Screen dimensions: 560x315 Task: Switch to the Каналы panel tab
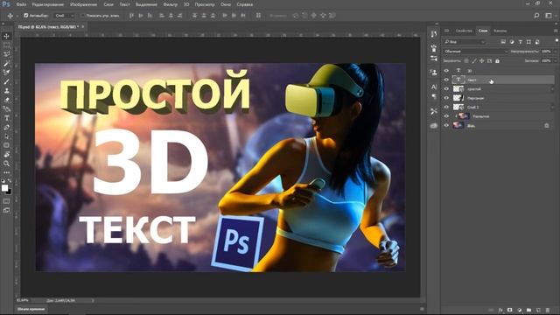click(500, 31)
